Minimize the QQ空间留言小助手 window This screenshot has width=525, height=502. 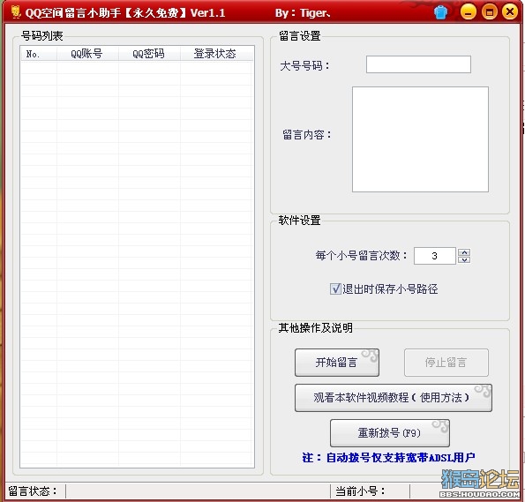[468, 12]
